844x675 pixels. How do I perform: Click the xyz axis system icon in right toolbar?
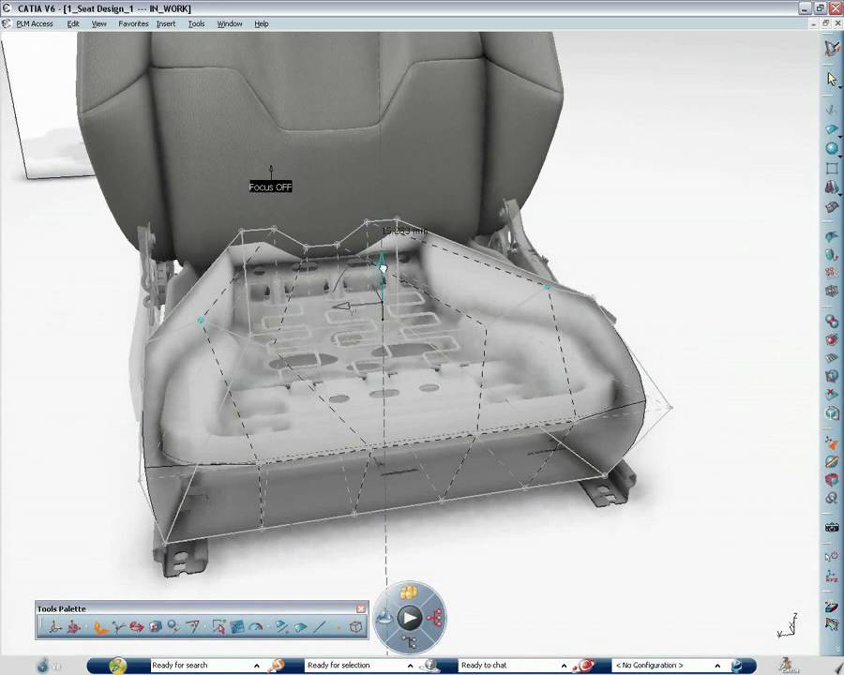click(831, 576)
